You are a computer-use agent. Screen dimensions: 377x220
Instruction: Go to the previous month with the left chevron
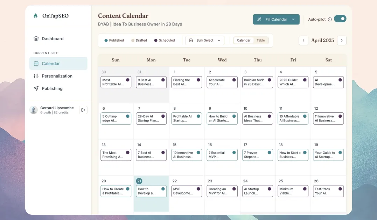click(x=303, y=41)
